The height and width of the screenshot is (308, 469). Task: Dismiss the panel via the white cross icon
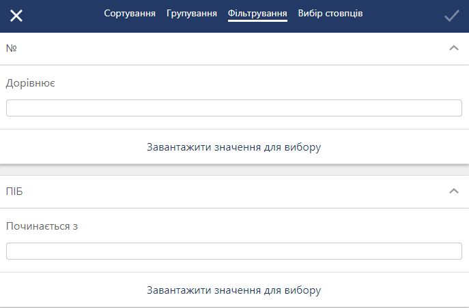click(16, 16)
